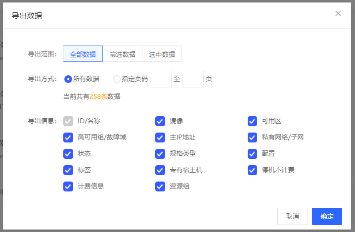Click the 258条 data count text
The width and height of the screenshot is (355, 232).
98,96
